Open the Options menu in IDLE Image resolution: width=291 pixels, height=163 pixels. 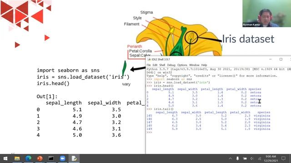tap(182, 65)
